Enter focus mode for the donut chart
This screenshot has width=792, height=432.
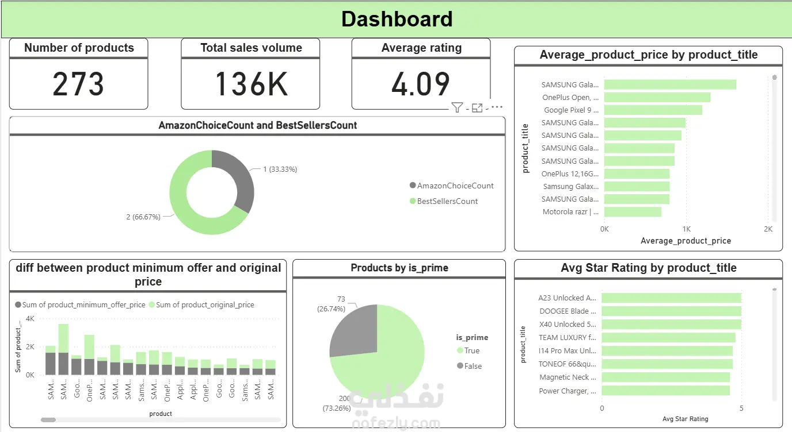point(477,107)
